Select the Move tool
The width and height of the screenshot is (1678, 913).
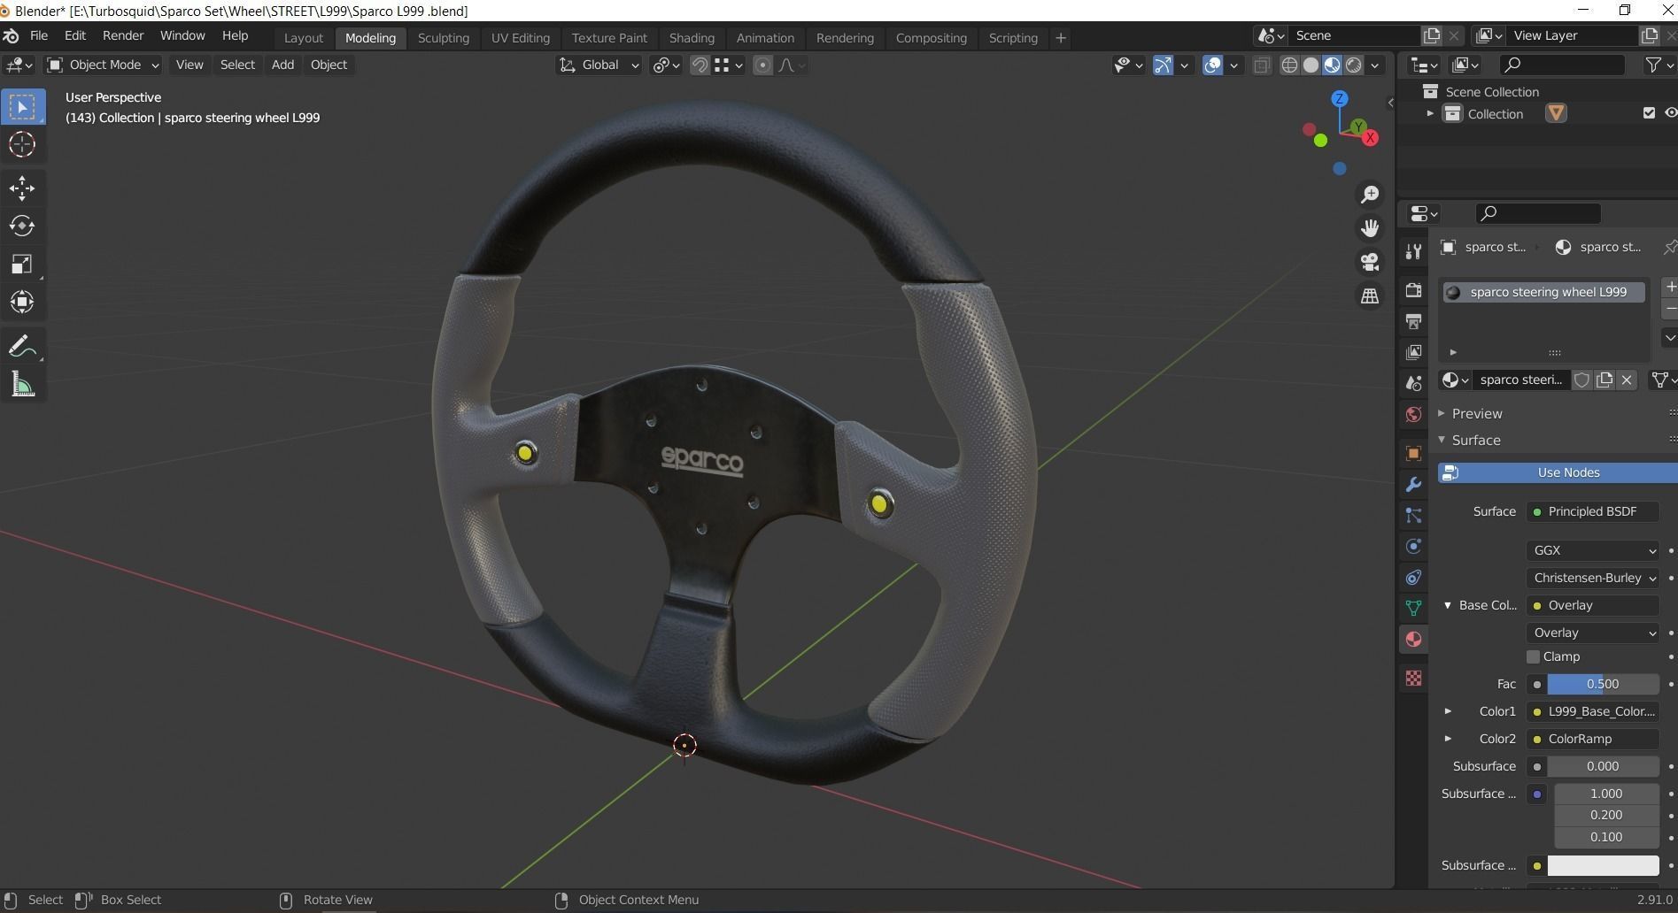coord(22,188)
